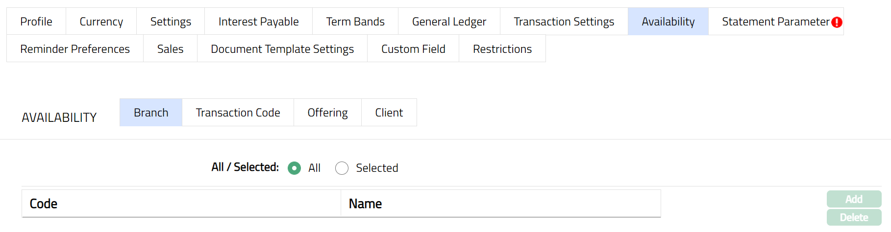Viewport: 891px width, 232px height.
Task: Choose the 'Selected' radio option
Action: [x=342, y=168]
